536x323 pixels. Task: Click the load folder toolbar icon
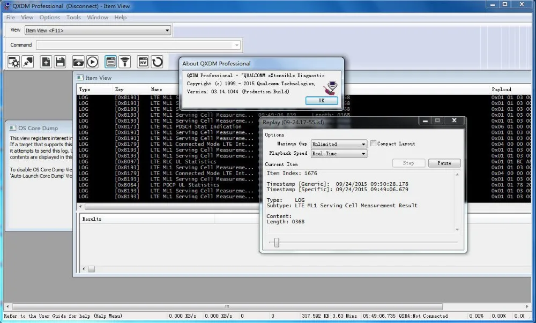click(78, 62)
